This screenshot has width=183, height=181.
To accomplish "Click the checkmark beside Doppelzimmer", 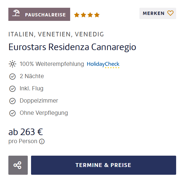I will point(13,101).
